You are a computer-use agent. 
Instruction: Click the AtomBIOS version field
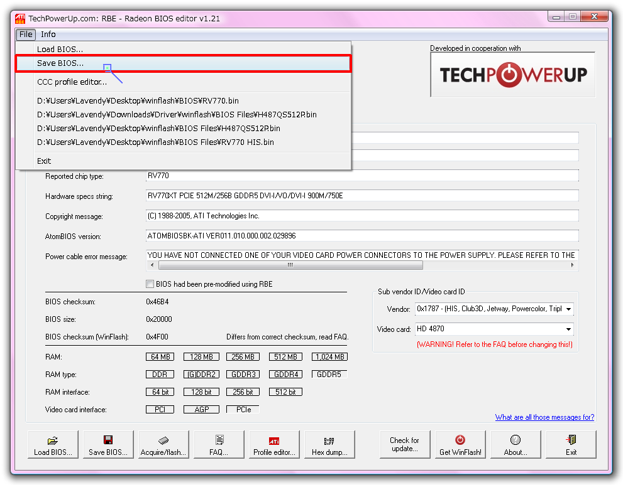point(362,236)
